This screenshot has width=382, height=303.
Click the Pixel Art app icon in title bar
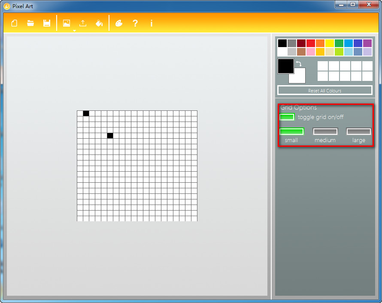click(x=7, y=6)
